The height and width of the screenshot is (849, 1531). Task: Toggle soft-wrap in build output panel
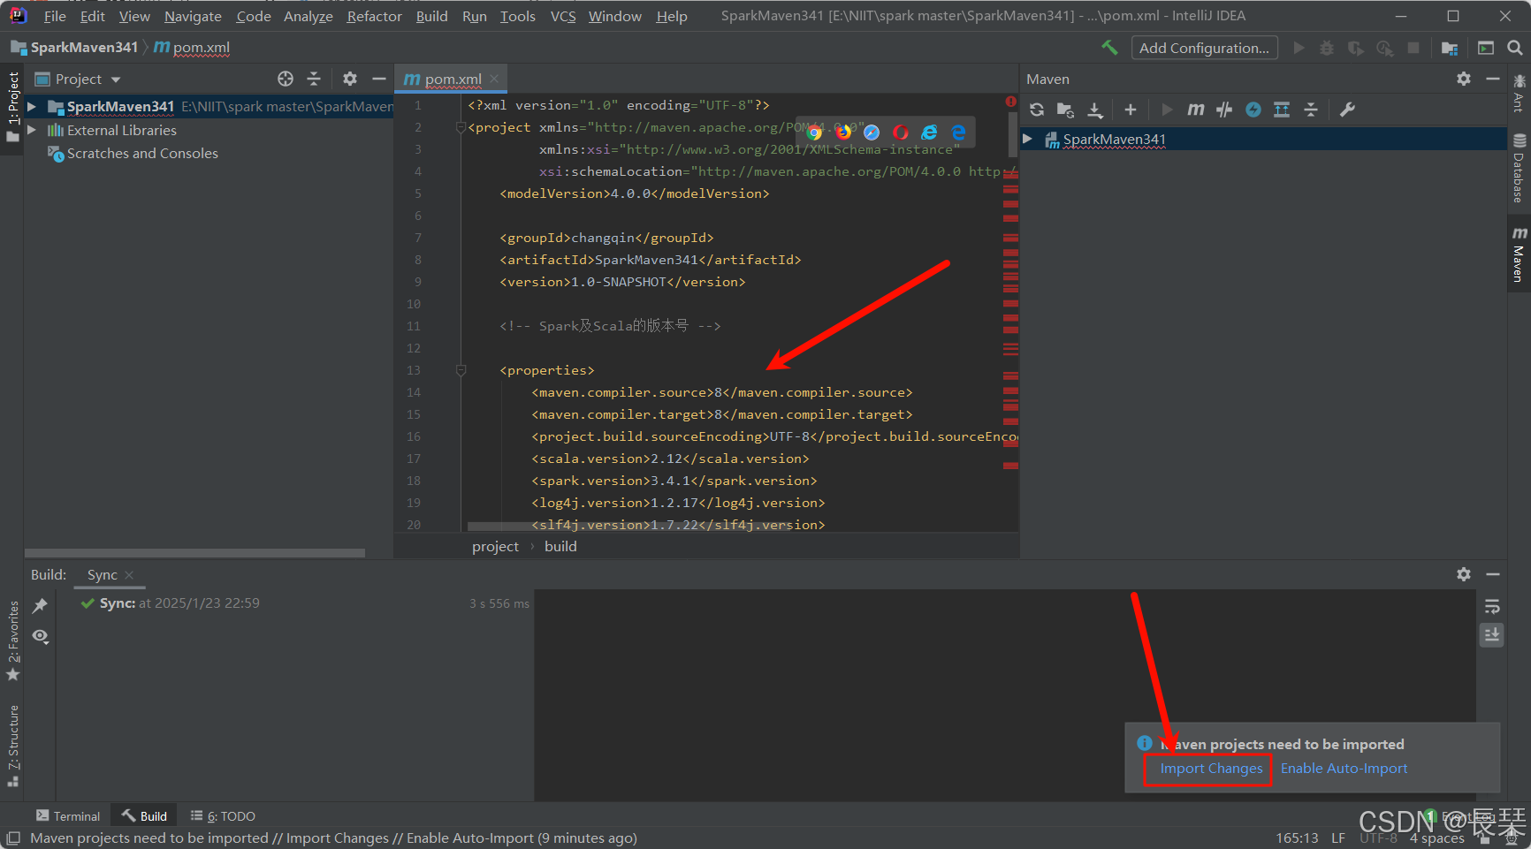pos(1491,606)
